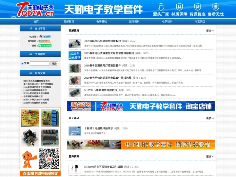This screenshot has height=177, width=236.
Task: Expand 更多>> in 器件资料 section
Action: point(210,157)
